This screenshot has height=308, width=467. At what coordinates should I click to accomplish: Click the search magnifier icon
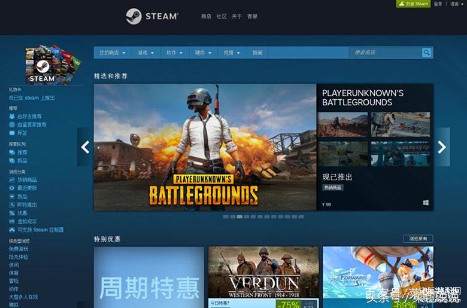coord(426,53)
